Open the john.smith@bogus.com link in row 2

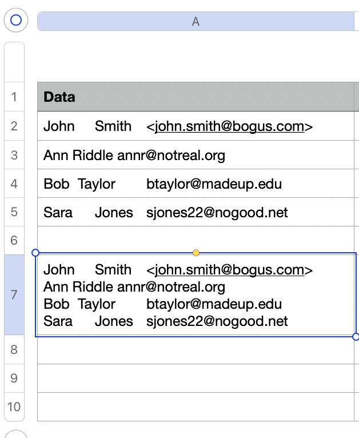pyautogui.click(x=229, y=126)
